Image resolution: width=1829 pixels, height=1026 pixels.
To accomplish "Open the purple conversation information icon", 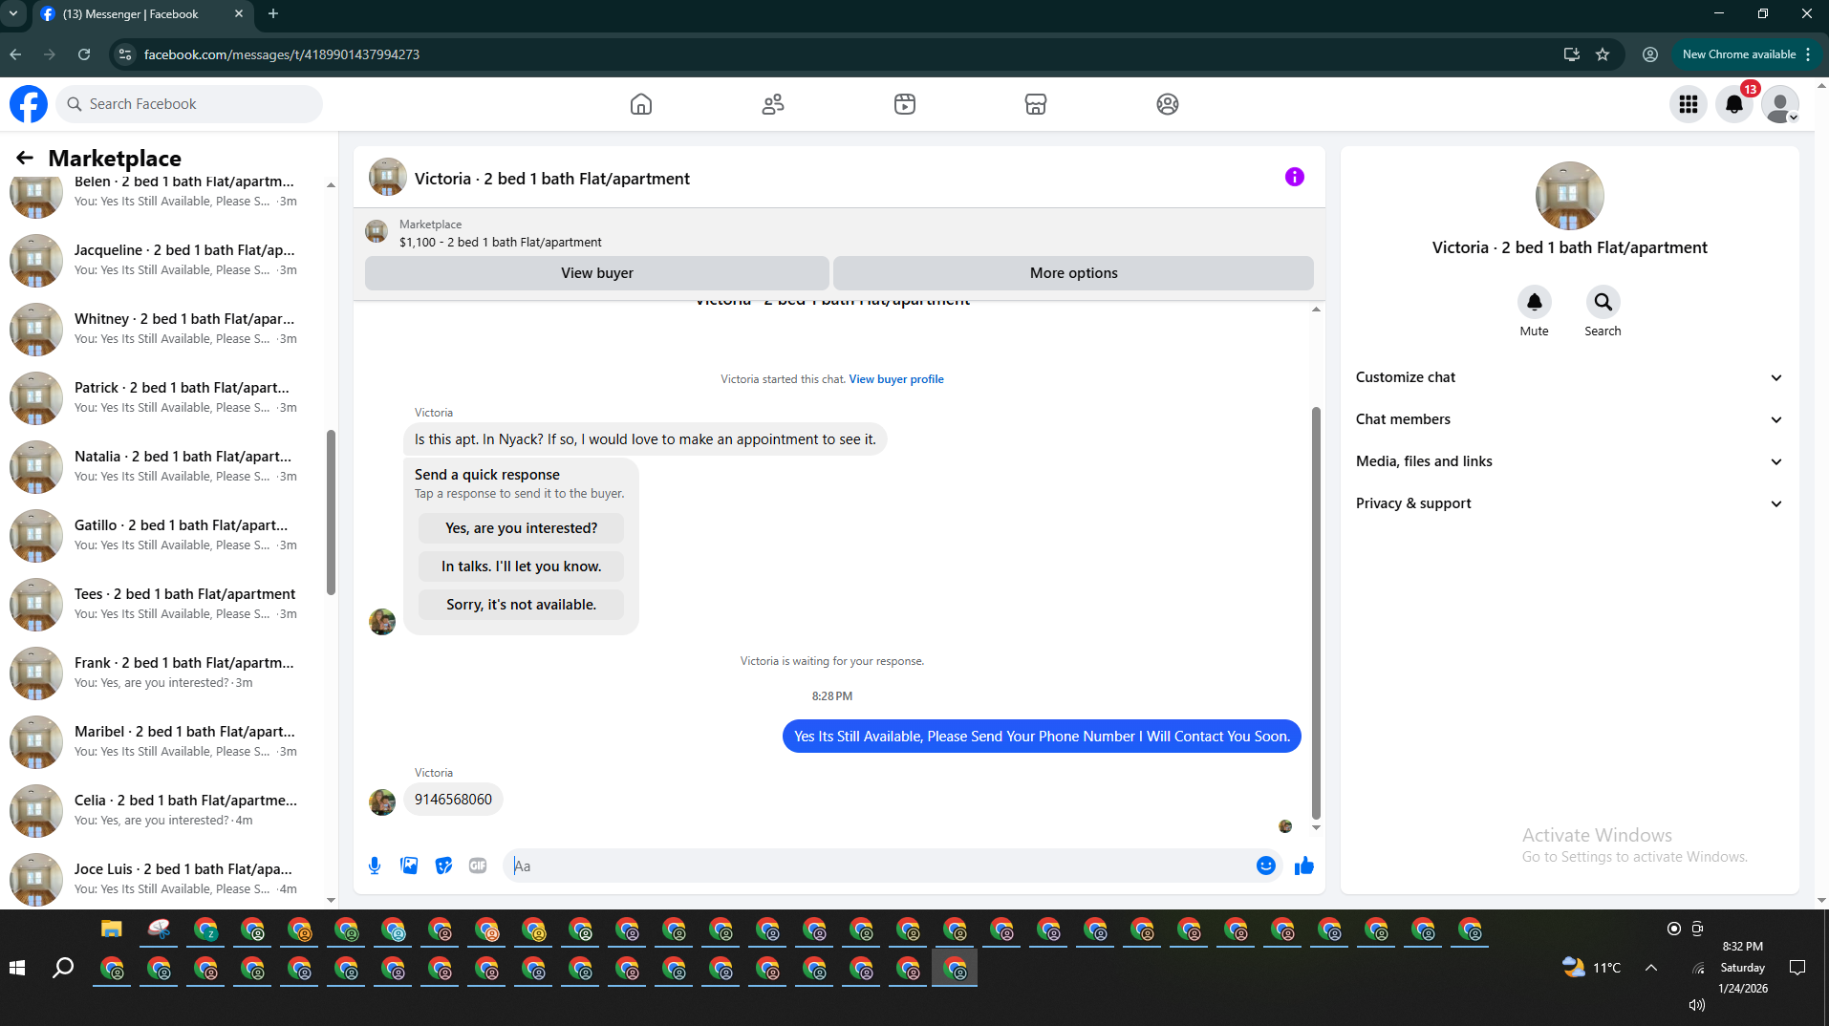I will [1295, 177].
